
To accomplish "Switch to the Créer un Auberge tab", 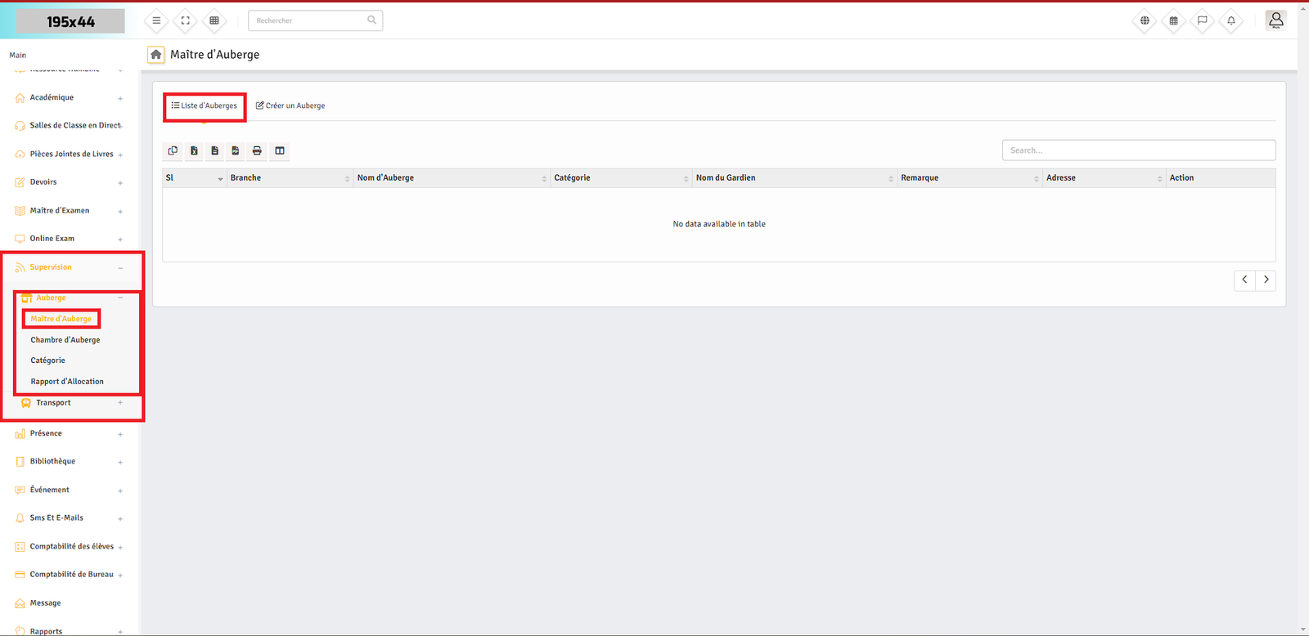I will [290, 105].
